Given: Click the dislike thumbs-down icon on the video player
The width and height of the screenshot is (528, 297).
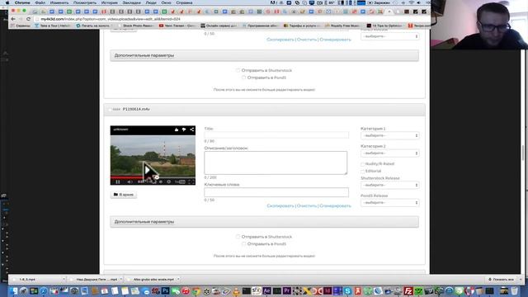Looking at the screenshot, I should point(184,130).
